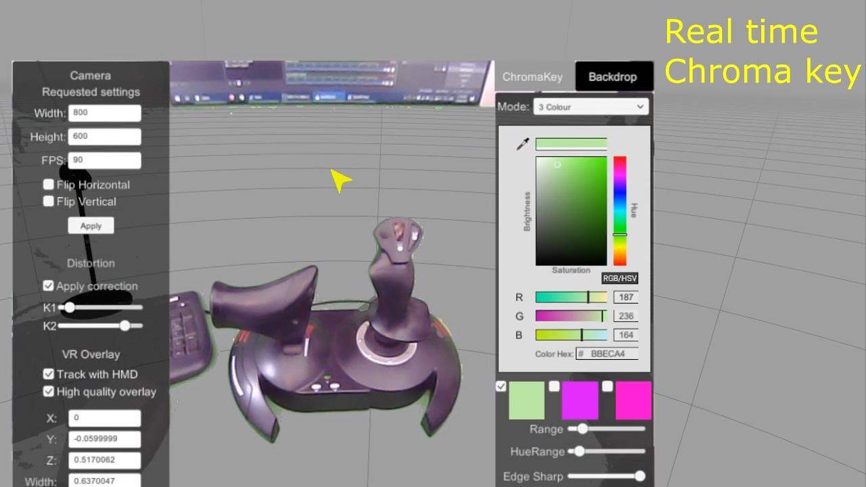
Task: Disable Track with HMD
Action: tap(48, 373)
